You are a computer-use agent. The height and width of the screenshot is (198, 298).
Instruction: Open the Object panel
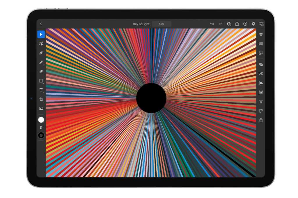tap(261, 92)
